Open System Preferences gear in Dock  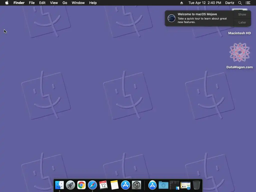[x=136, y=185]
